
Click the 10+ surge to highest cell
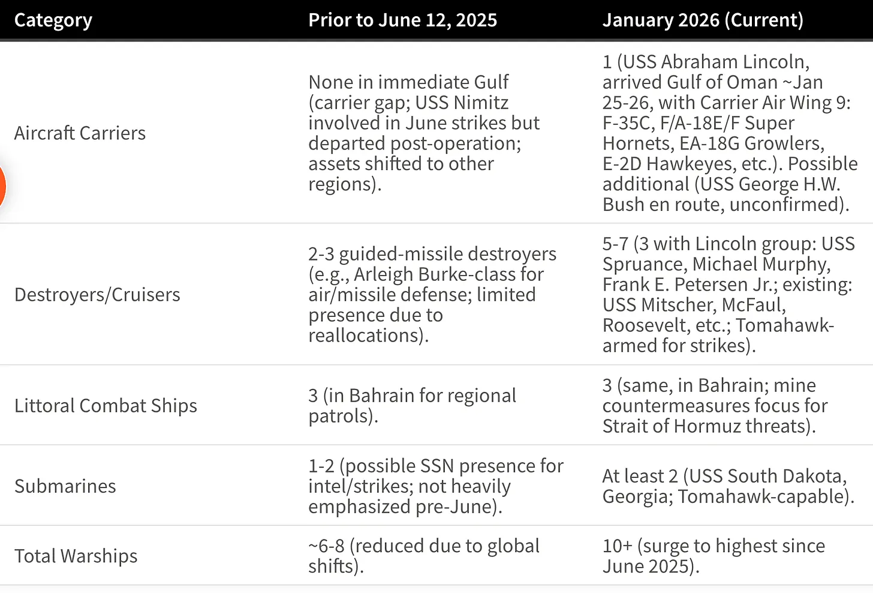click(x=714, y=556)
